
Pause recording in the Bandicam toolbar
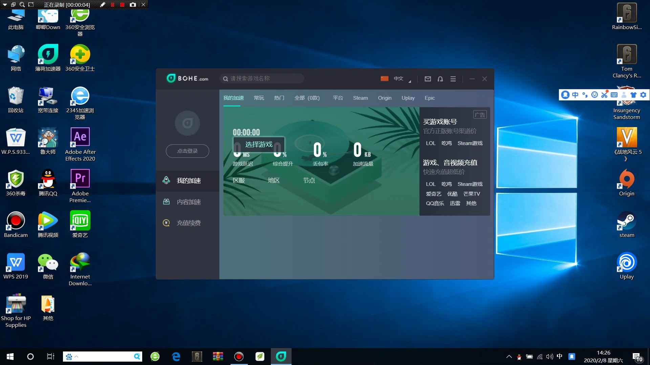pos(113,5)
